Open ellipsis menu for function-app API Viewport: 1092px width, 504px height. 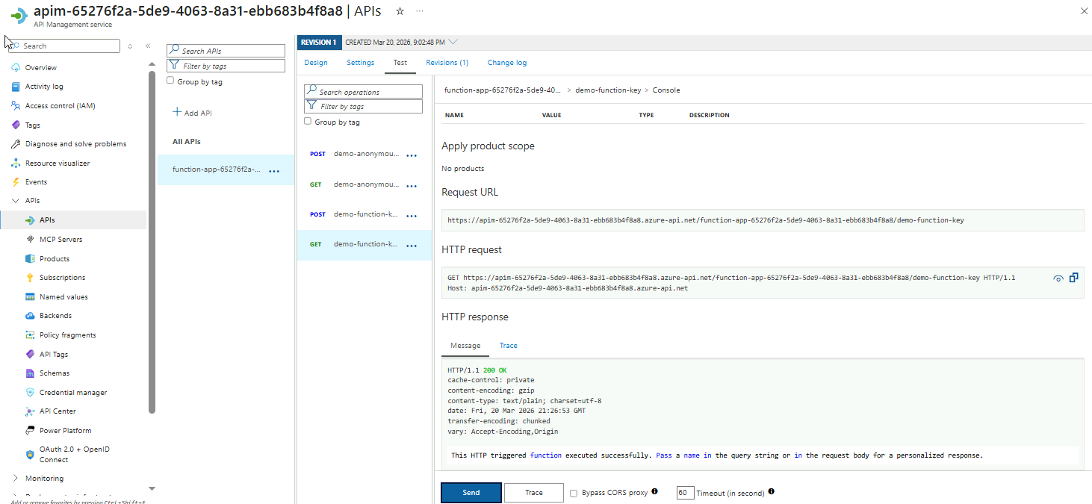pyautogui.click(x=274, y=171)
